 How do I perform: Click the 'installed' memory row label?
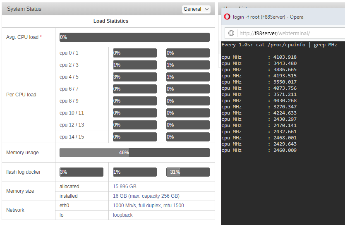click(x=68, y=196)
